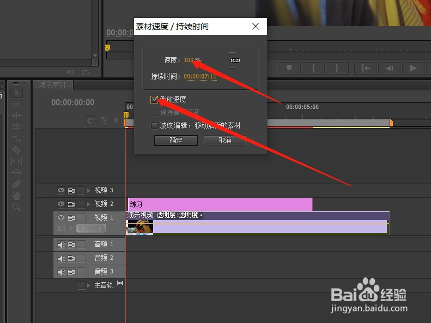Click the drag audio only icon
This screenshot has height=323, width=431.
click(x=71, y=72)
